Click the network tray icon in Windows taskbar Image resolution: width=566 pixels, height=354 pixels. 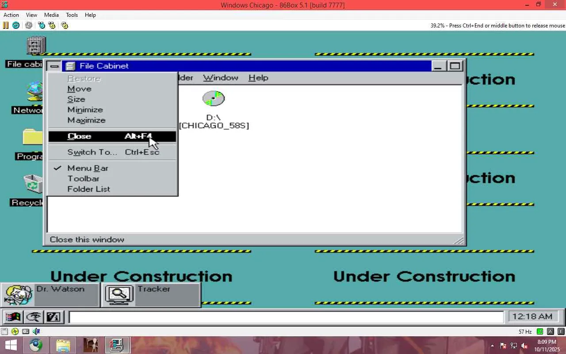tap(514, 346)
